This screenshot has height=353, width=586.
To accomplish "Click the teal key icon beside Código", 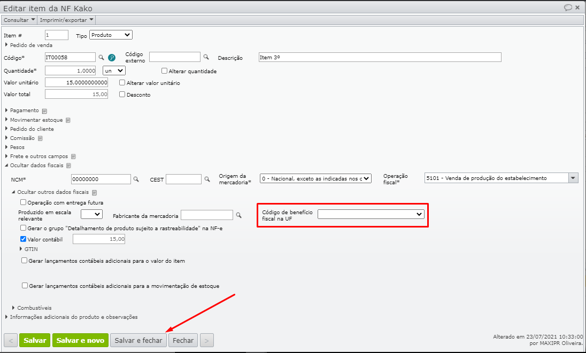I will (112, 58).
